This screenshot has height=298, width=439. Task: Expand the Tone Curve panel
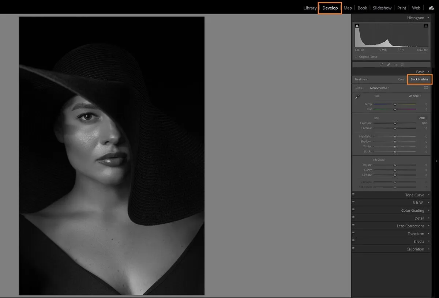tap(428, 195)
